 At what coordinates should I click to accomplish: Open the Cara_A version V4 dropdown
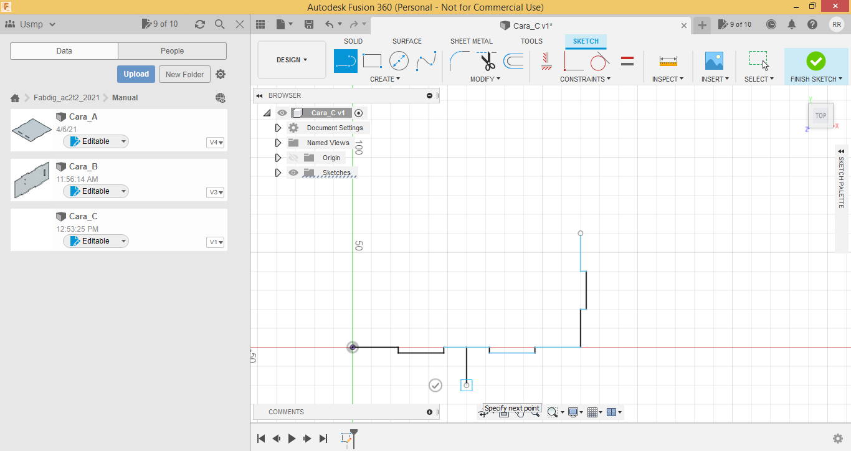coord(216,143)
